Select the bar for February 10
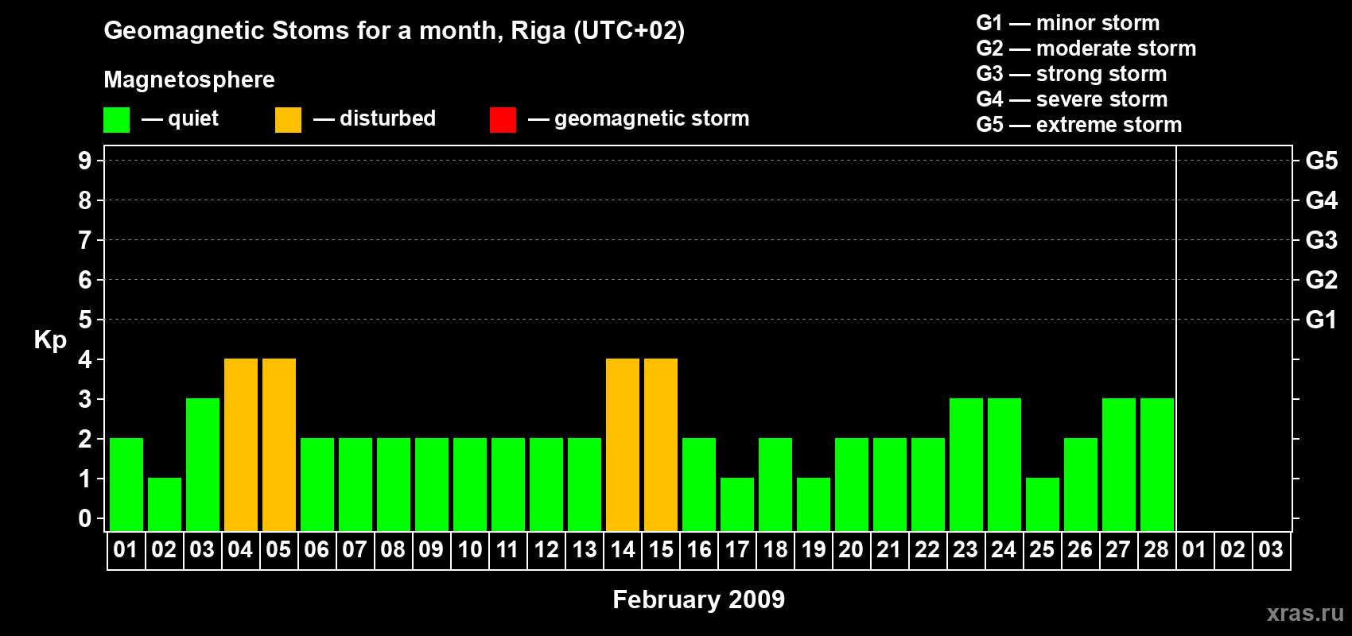This screenshot has height=636, width=1352. 470,484
